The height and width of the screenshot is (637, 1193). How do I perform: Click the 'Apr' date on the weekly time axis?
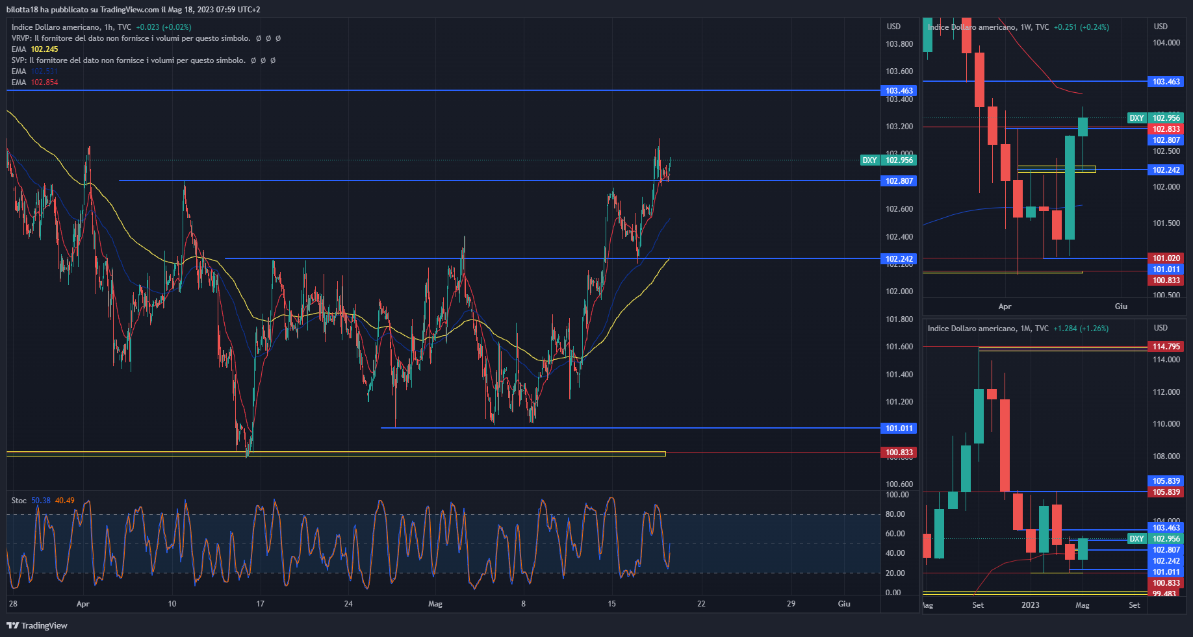point(1005,306)
